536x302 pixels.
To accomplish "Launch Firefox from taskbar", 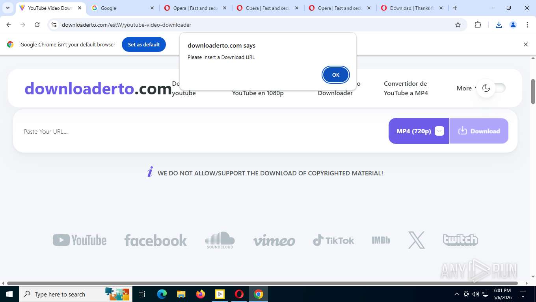I will coord(201,294).
